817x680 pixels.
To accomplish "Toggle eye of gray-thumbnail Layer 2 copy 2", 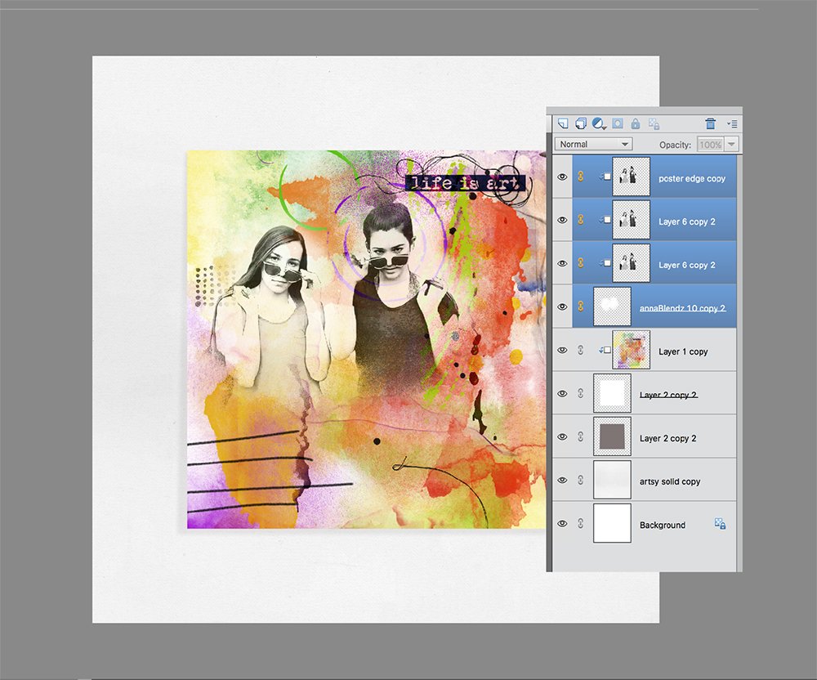I will (x=562, y=436).
